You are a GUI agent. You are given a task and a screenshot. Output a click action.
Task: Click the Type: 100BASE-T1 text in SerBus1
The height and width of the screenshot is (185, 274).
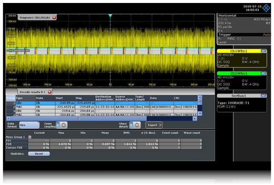[x=233, y=103]
